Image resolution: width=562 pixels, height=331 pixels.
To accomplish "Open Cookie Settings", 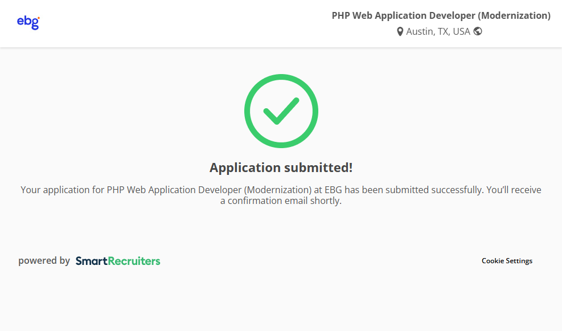I will point(507,261).
